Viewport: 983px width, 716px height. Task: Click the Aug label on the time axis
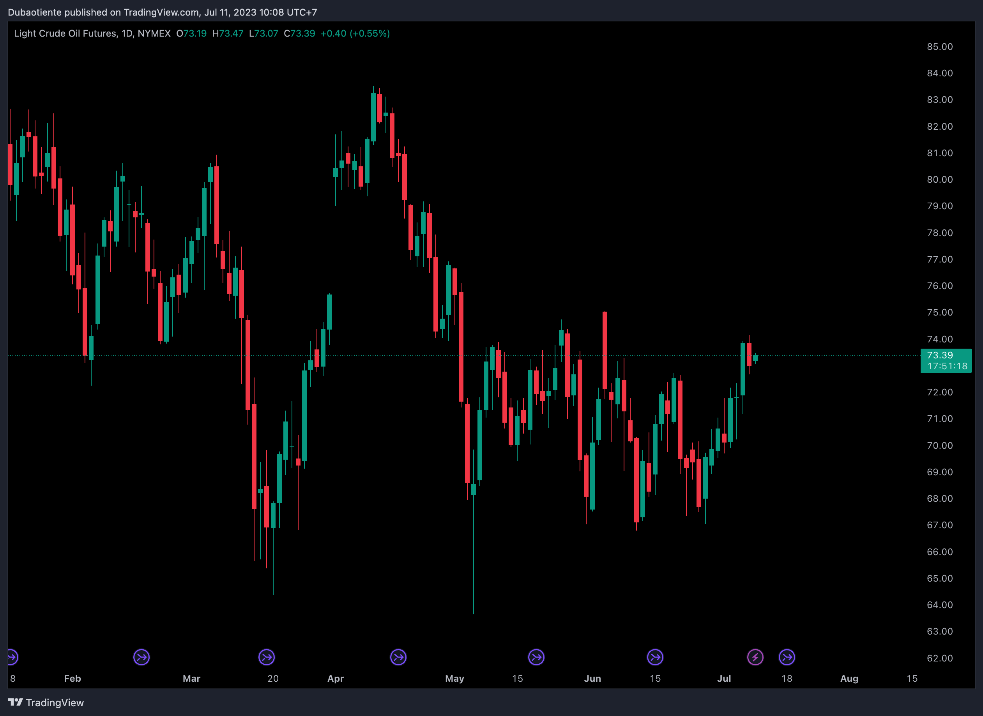point(849,679)
